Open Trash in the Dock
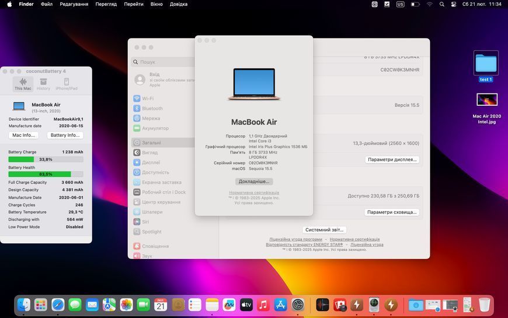This screenshot has height=318, width=508. [484, 305]
